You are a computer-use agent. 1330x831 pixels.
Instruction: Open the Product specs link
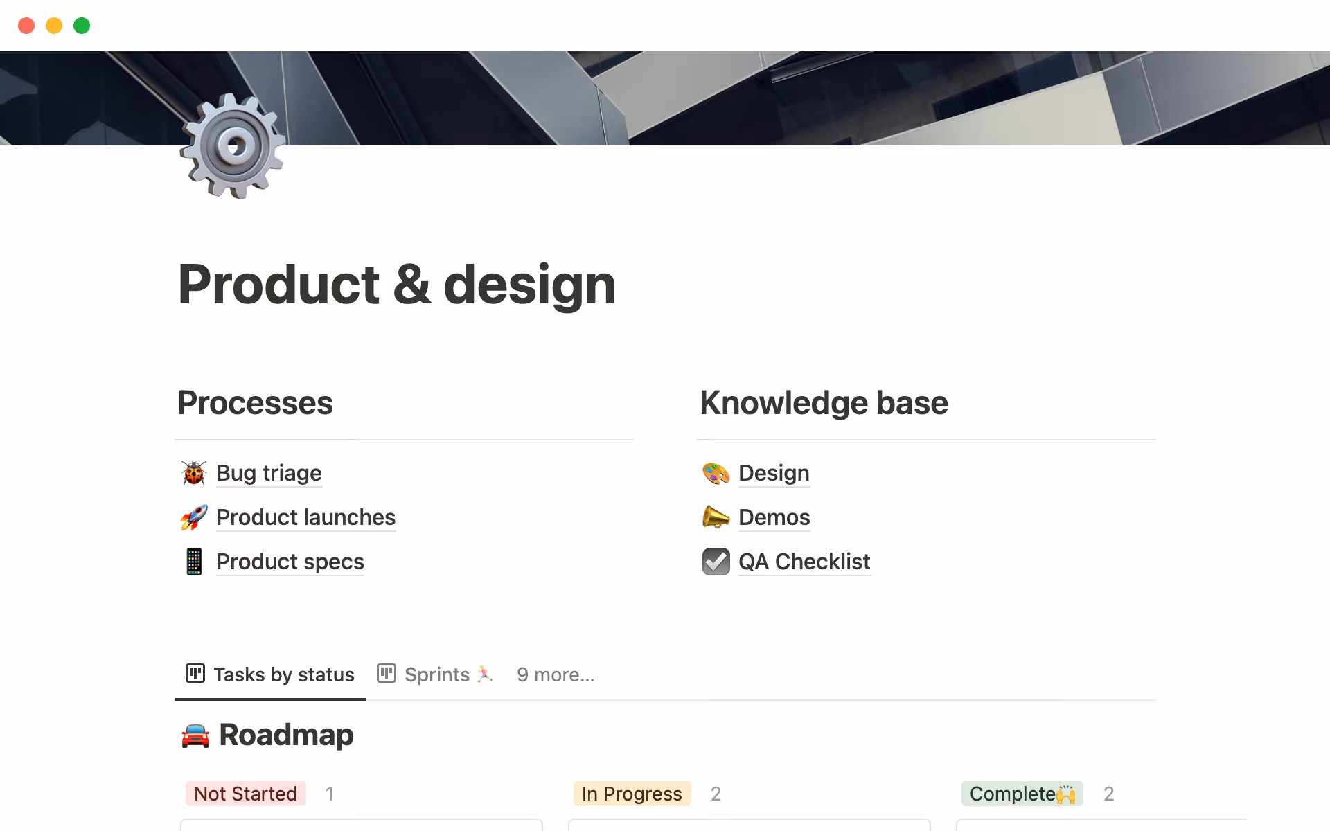click(x=290, y=562)
